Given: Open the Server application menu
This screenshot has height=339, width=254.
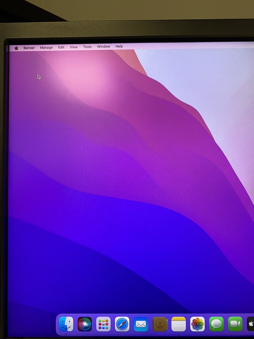Looking at the screenshot, I should coord(29,48).
